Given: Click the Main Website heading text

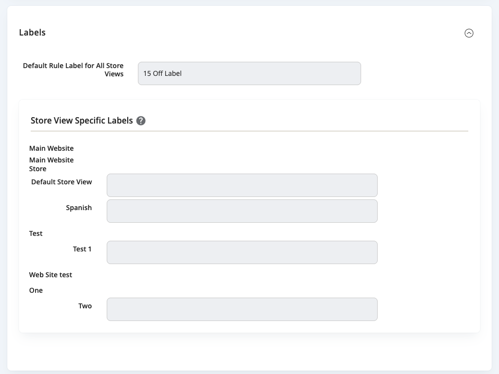Looking at the screenshot, I should [x=51, y=148].
